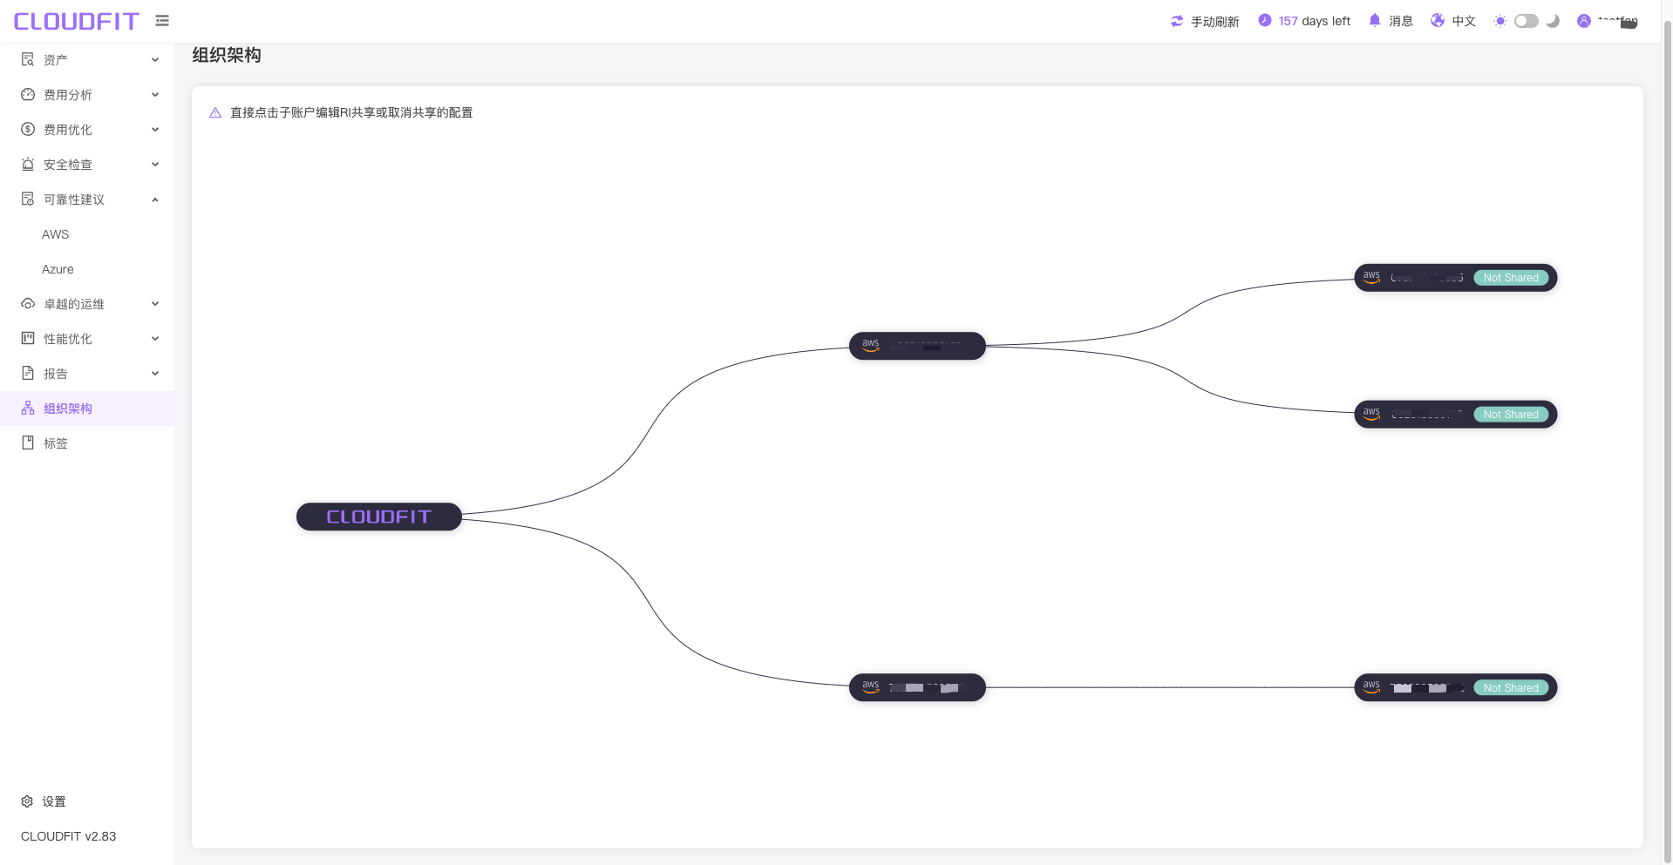The image size is (1673, 865).
Task: Expand the 性能优化 chevron
Action: pyautogui.click(x=155, y=339)
